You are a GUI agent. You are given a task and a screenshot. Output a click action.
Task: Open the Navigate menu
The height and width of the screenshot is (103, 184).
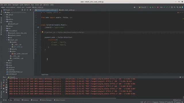(16, 5)
